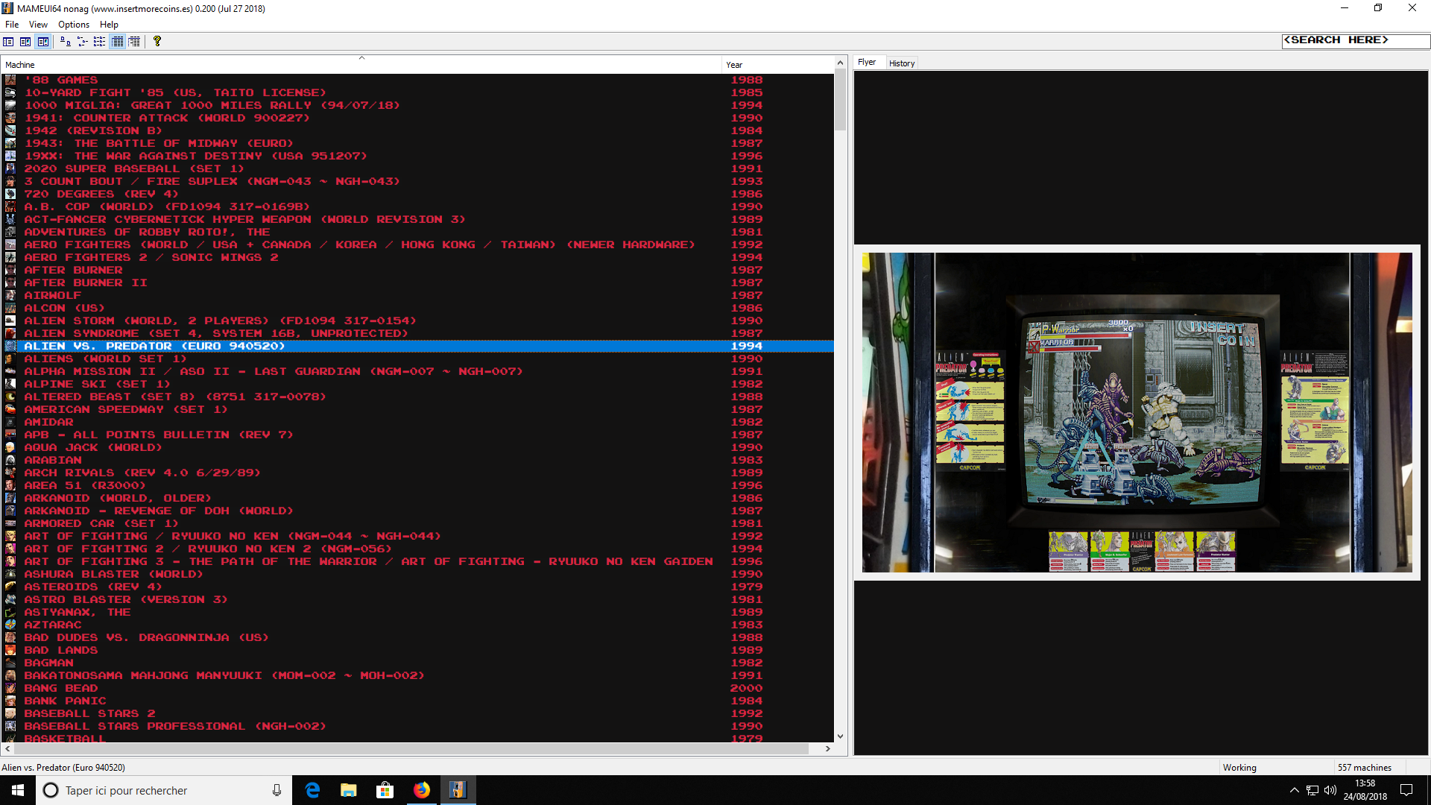Switch to the History tab

point(901,63)
